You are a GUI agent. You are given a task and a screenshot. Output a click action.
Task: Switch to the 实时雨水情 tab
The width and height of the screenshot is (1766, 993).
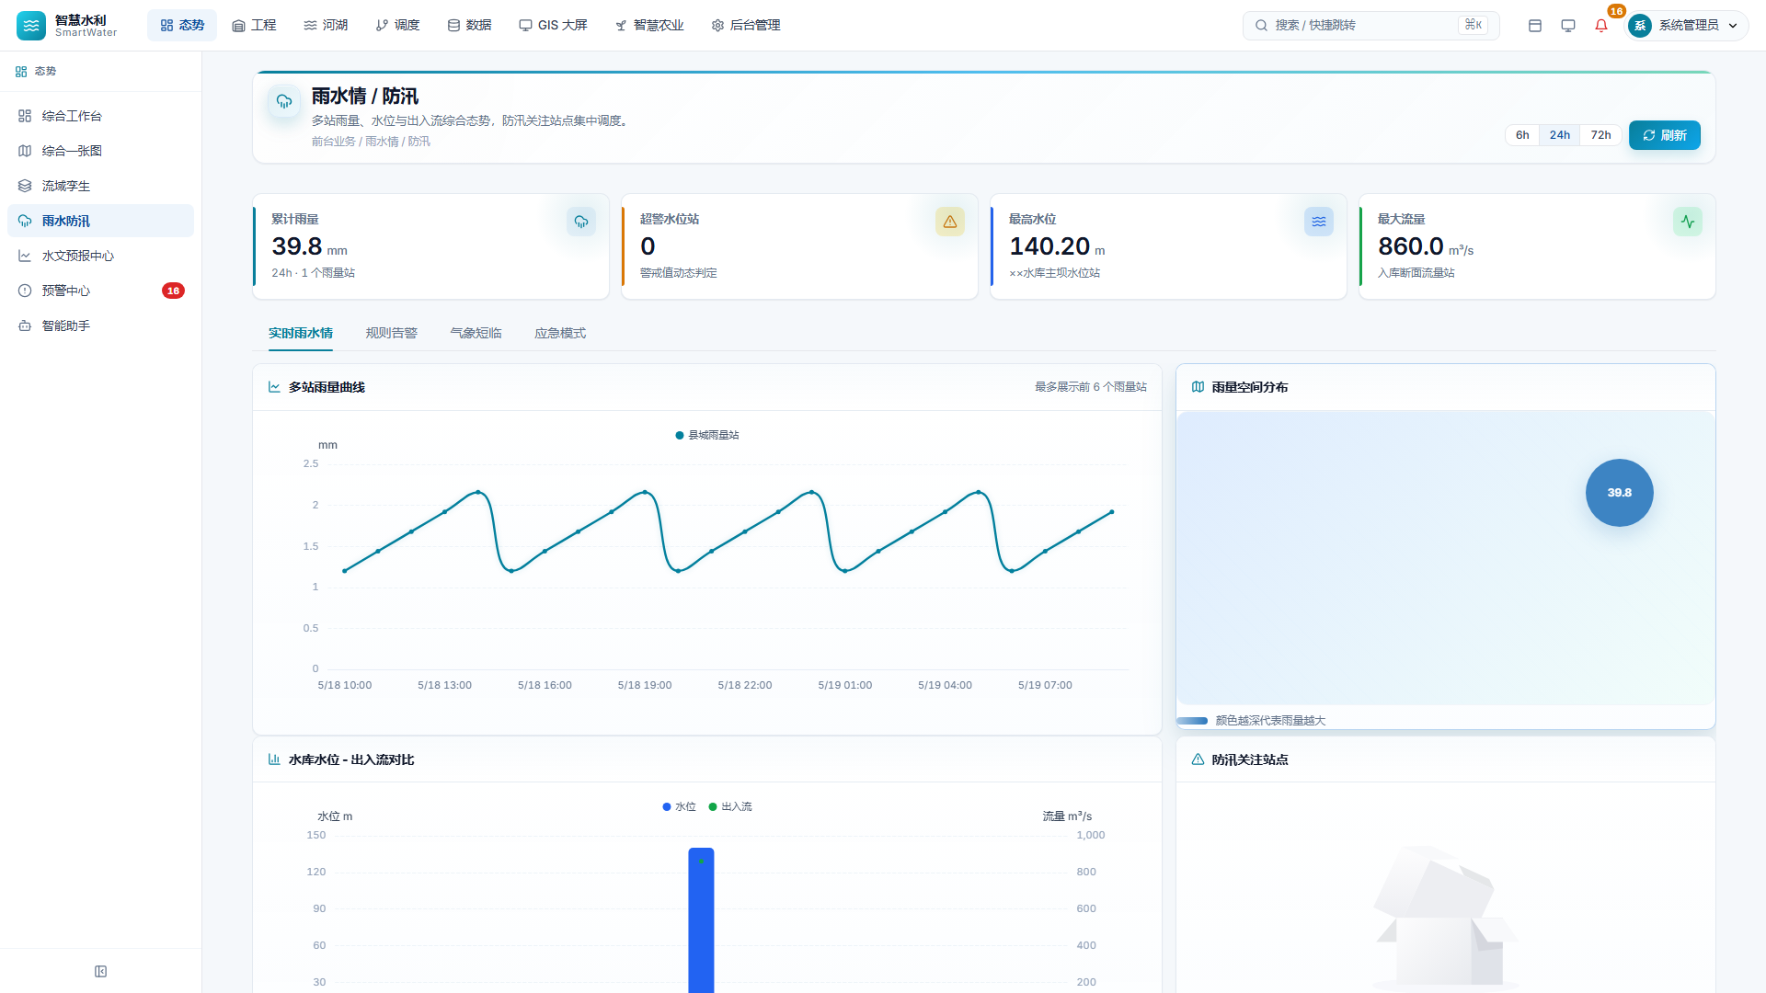tap(301, 333)
